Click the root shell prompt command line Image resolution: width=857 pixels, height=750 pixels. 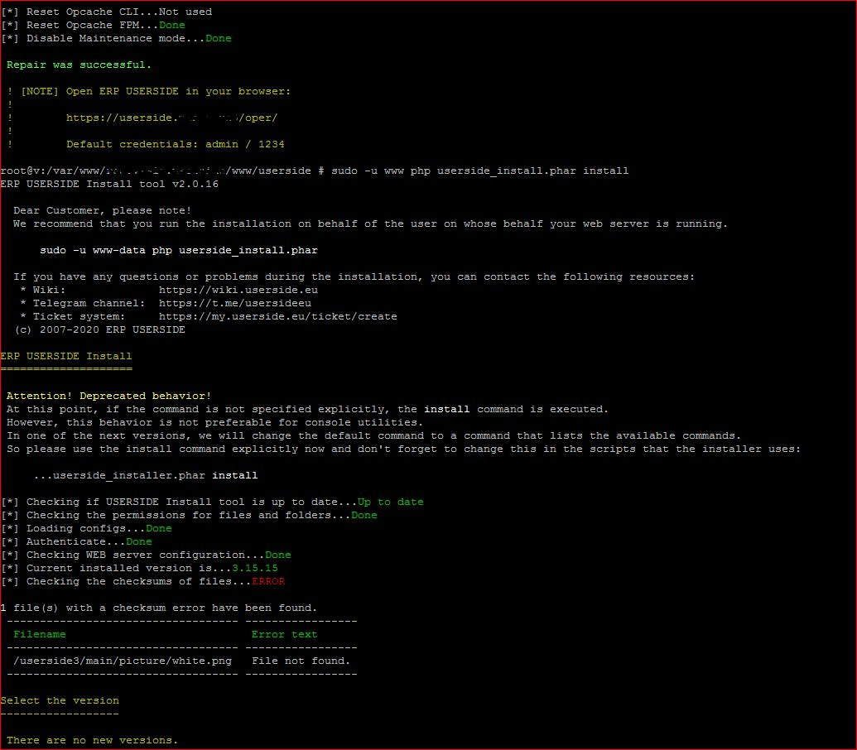pos(315,171)
